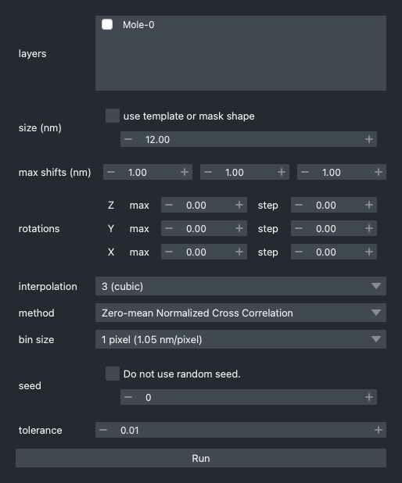Image resolution: width=402 pixels, height=483 pixels.
Task: Increase first max shifts value
Action: [x=185, y=172]
